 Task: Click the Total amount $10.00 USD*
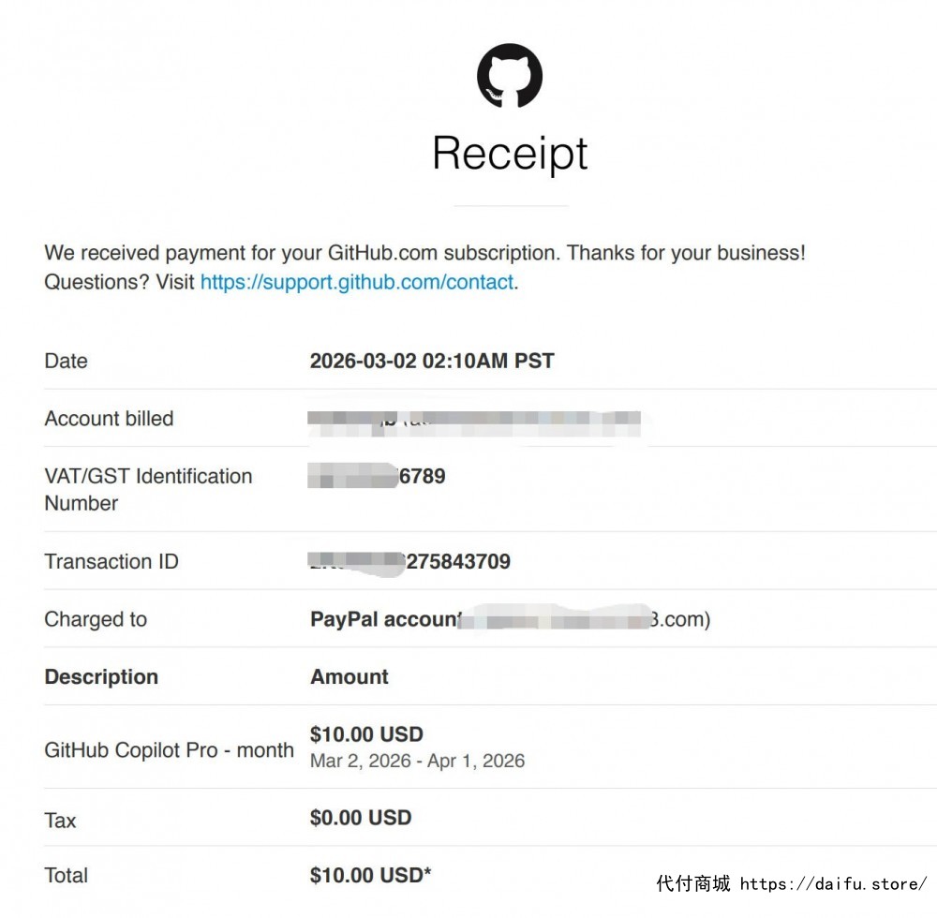tap(370, 875)
